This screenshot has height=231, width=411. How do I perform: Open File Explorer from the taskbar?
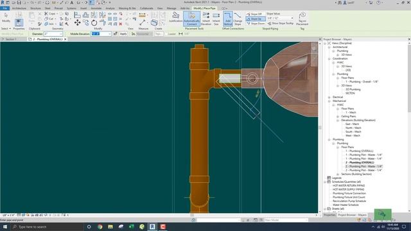pyautogui.click(x=110, y=227)
